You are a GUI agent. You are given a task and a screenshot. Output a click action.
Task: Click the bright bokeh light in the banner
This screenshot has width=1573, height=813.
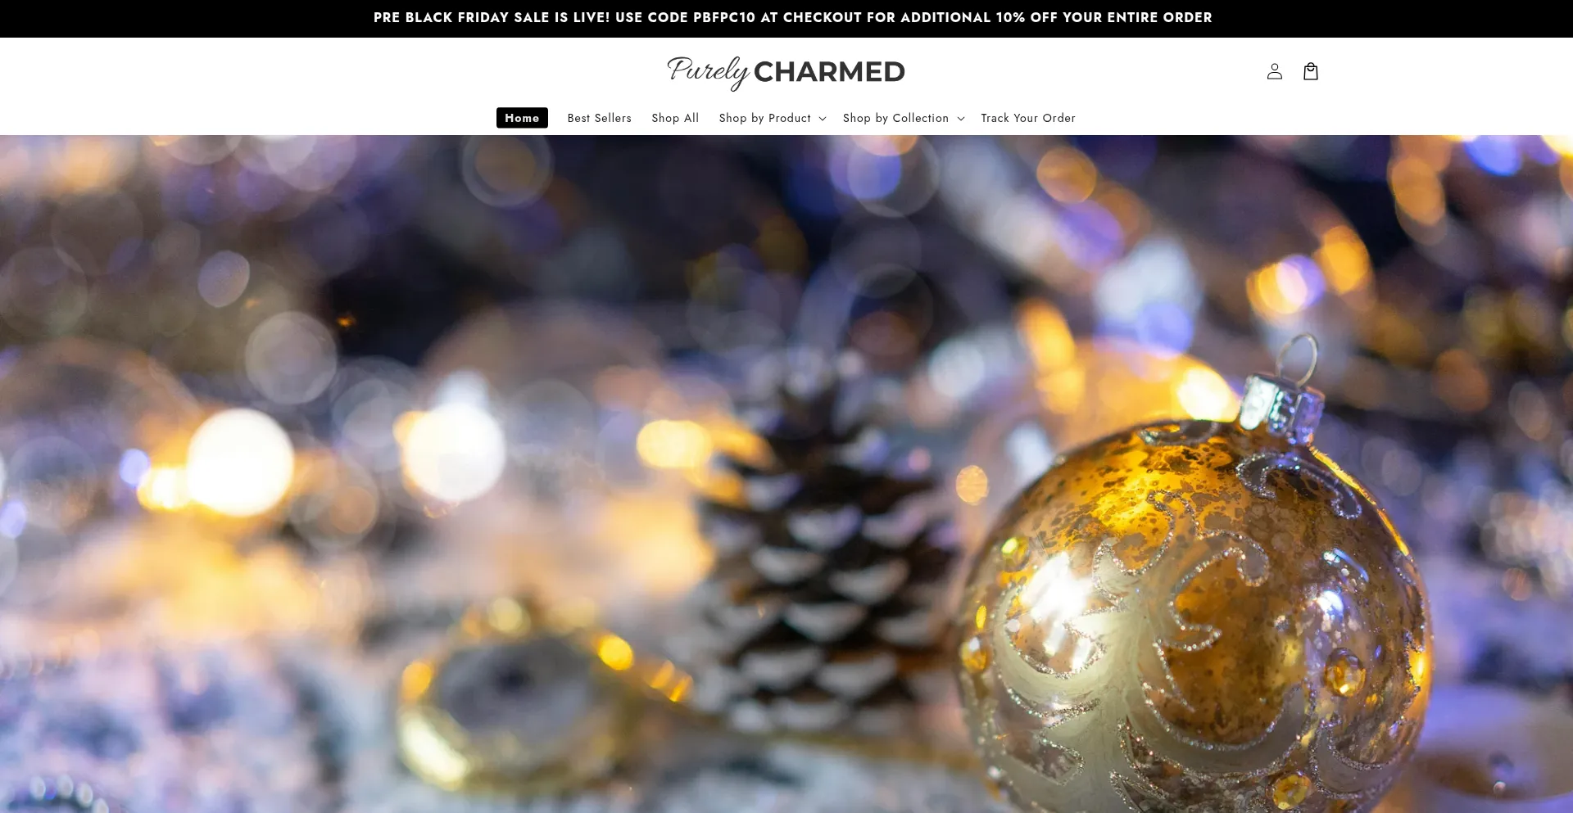pos(239,463)
